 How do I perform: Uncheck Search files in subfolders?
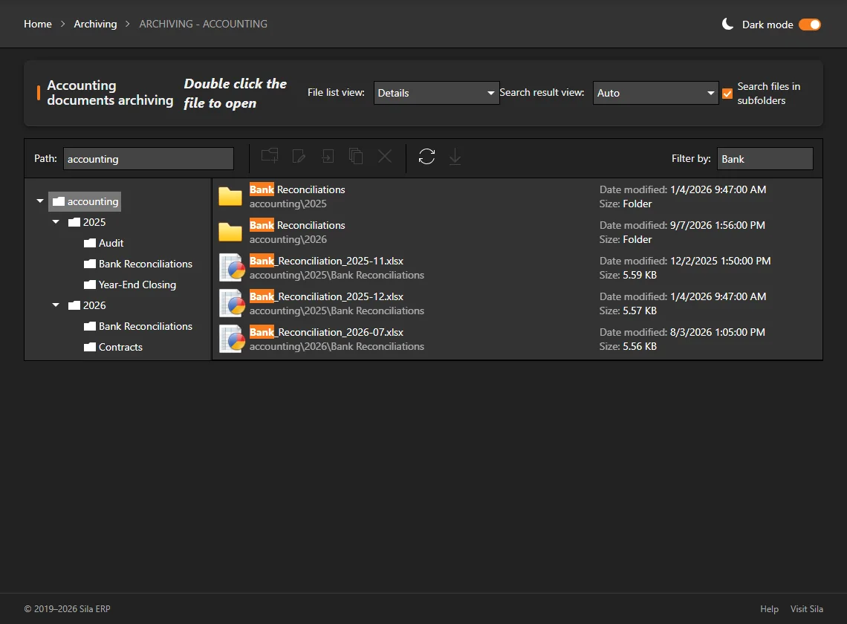click(727, 94)
